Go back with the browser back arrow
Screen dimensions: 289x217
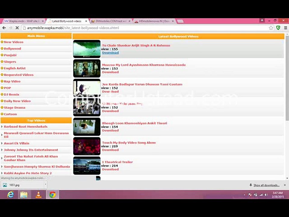tap(4, 28)
